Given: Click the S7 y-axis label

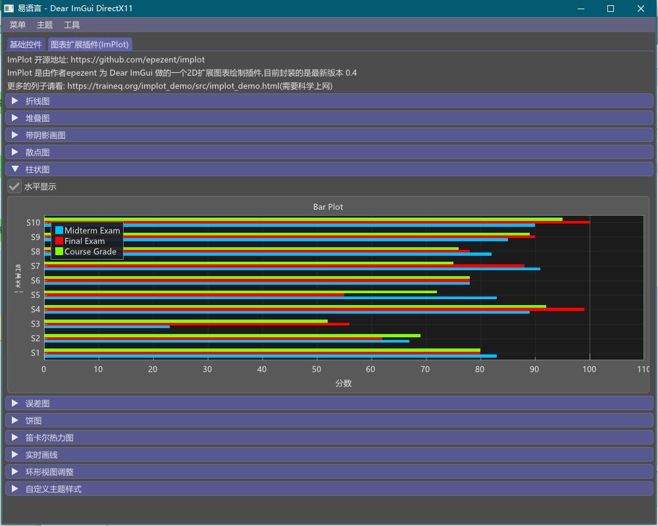Looking at the screenshot, I should point(36,266).
